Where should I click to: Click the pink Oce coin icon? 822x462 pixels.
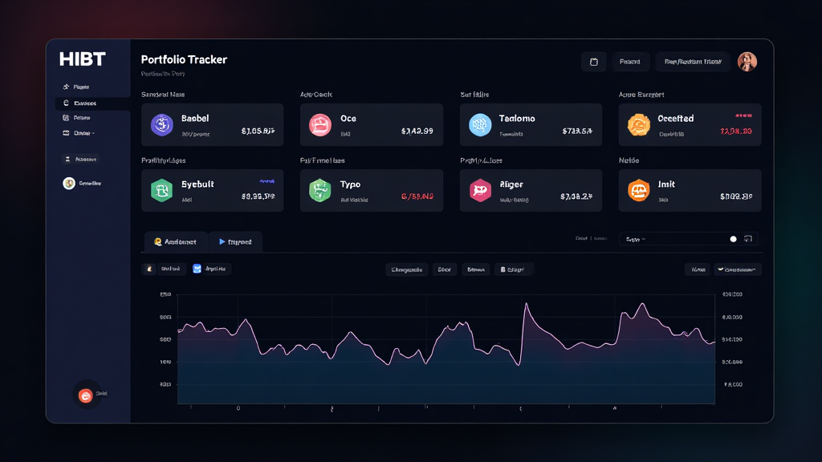320,124
